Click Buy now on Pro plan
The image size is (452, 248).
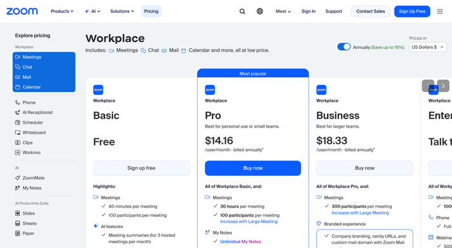(x=253, y=168)
